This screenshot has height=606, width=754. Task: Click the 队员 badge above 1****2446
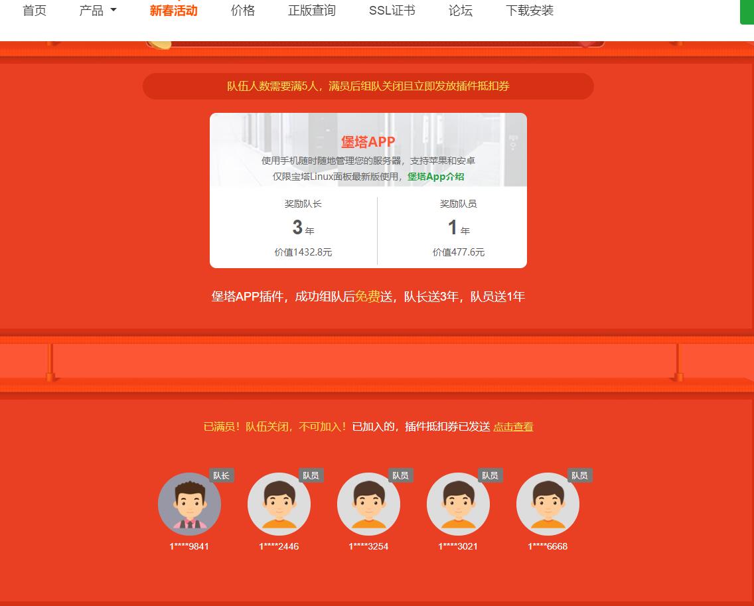[x=311, y=475]
